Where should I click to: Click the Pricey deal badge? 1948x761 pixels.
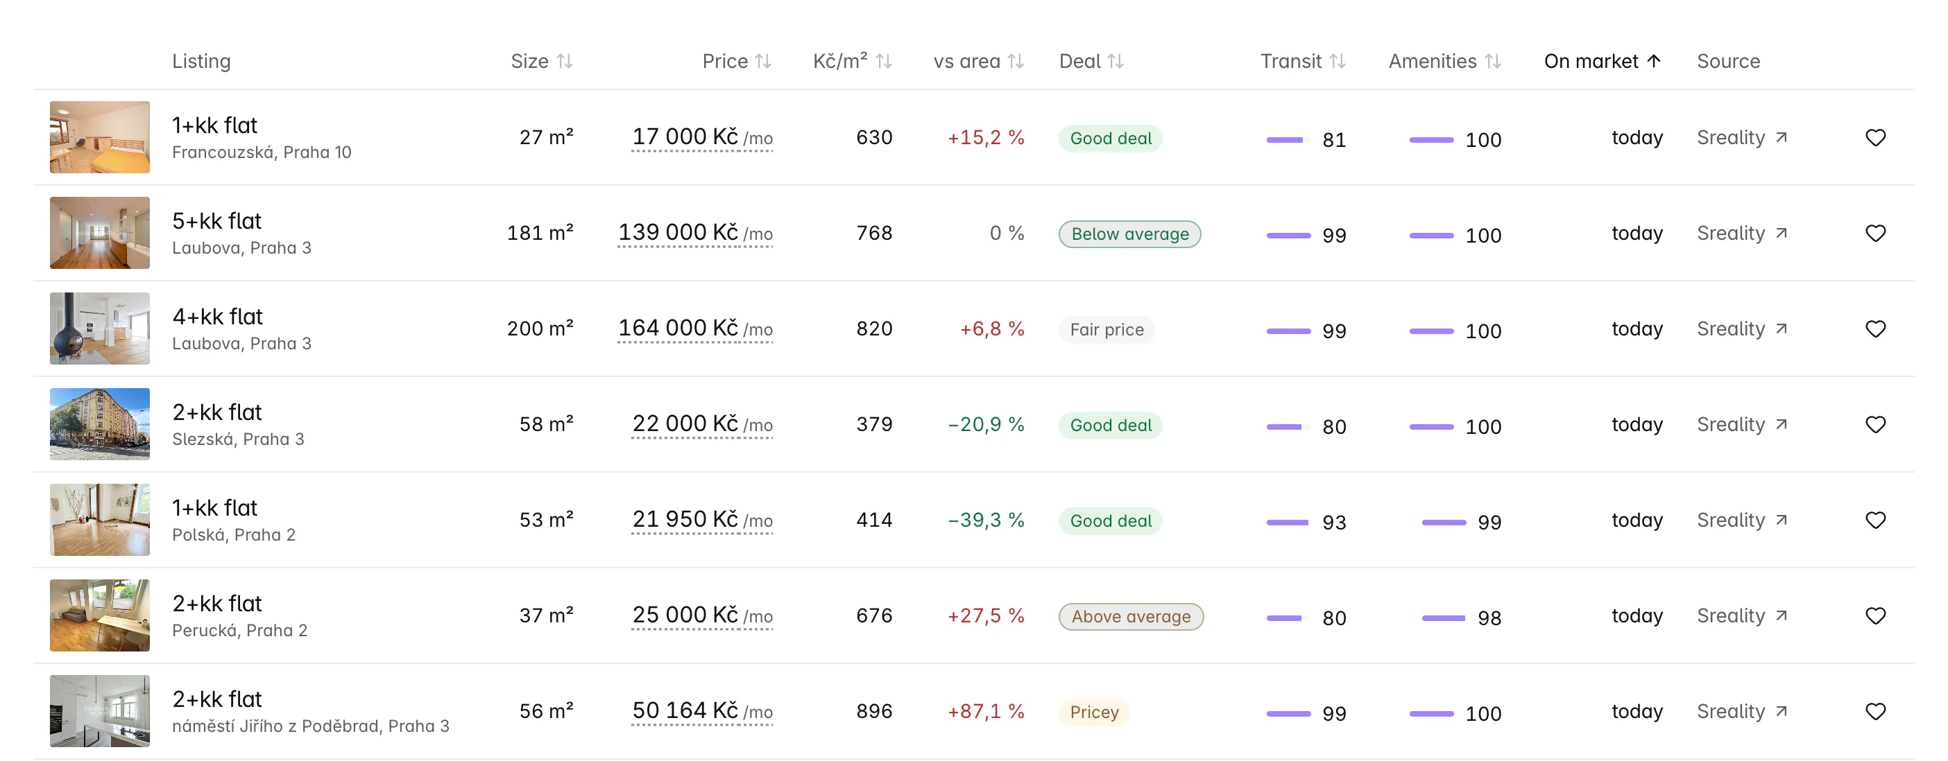click(x=1094, y=712)
